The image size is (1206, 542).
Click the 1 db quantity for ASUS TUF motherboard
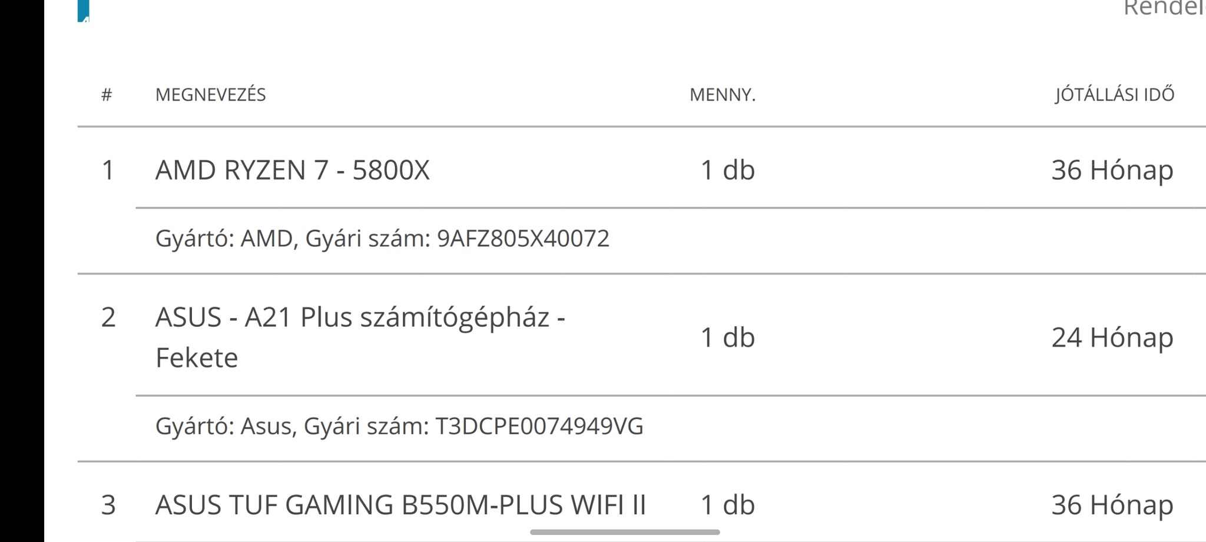click(x=727, y=505)
